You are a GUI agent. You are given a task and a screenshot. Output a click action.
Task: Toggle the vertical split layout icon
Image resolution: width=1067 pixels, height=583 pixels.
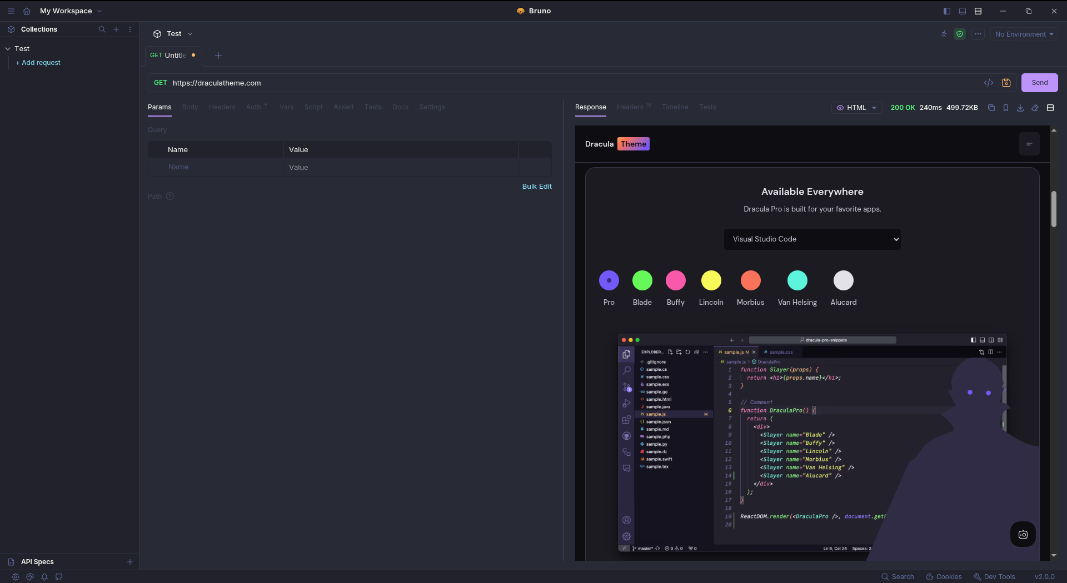point(978,11)
